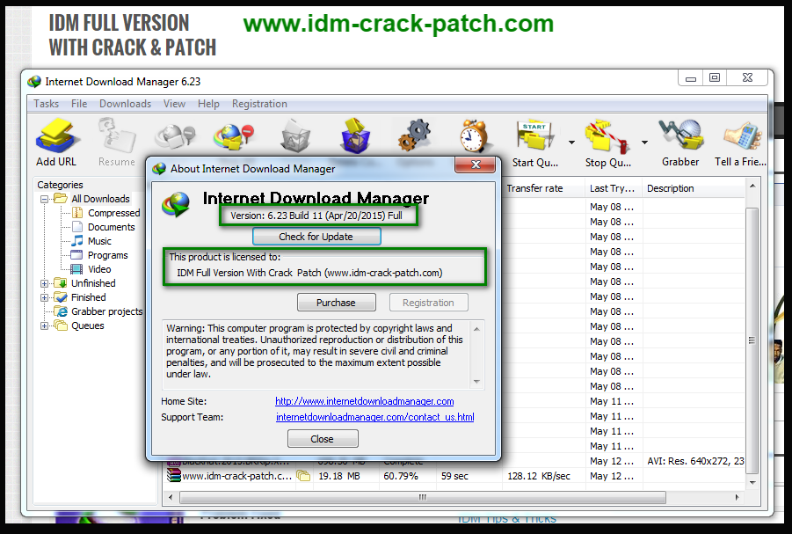Expand the Unfinished tree node
Viewport: 792px width, 534px height.
[45, 283]
